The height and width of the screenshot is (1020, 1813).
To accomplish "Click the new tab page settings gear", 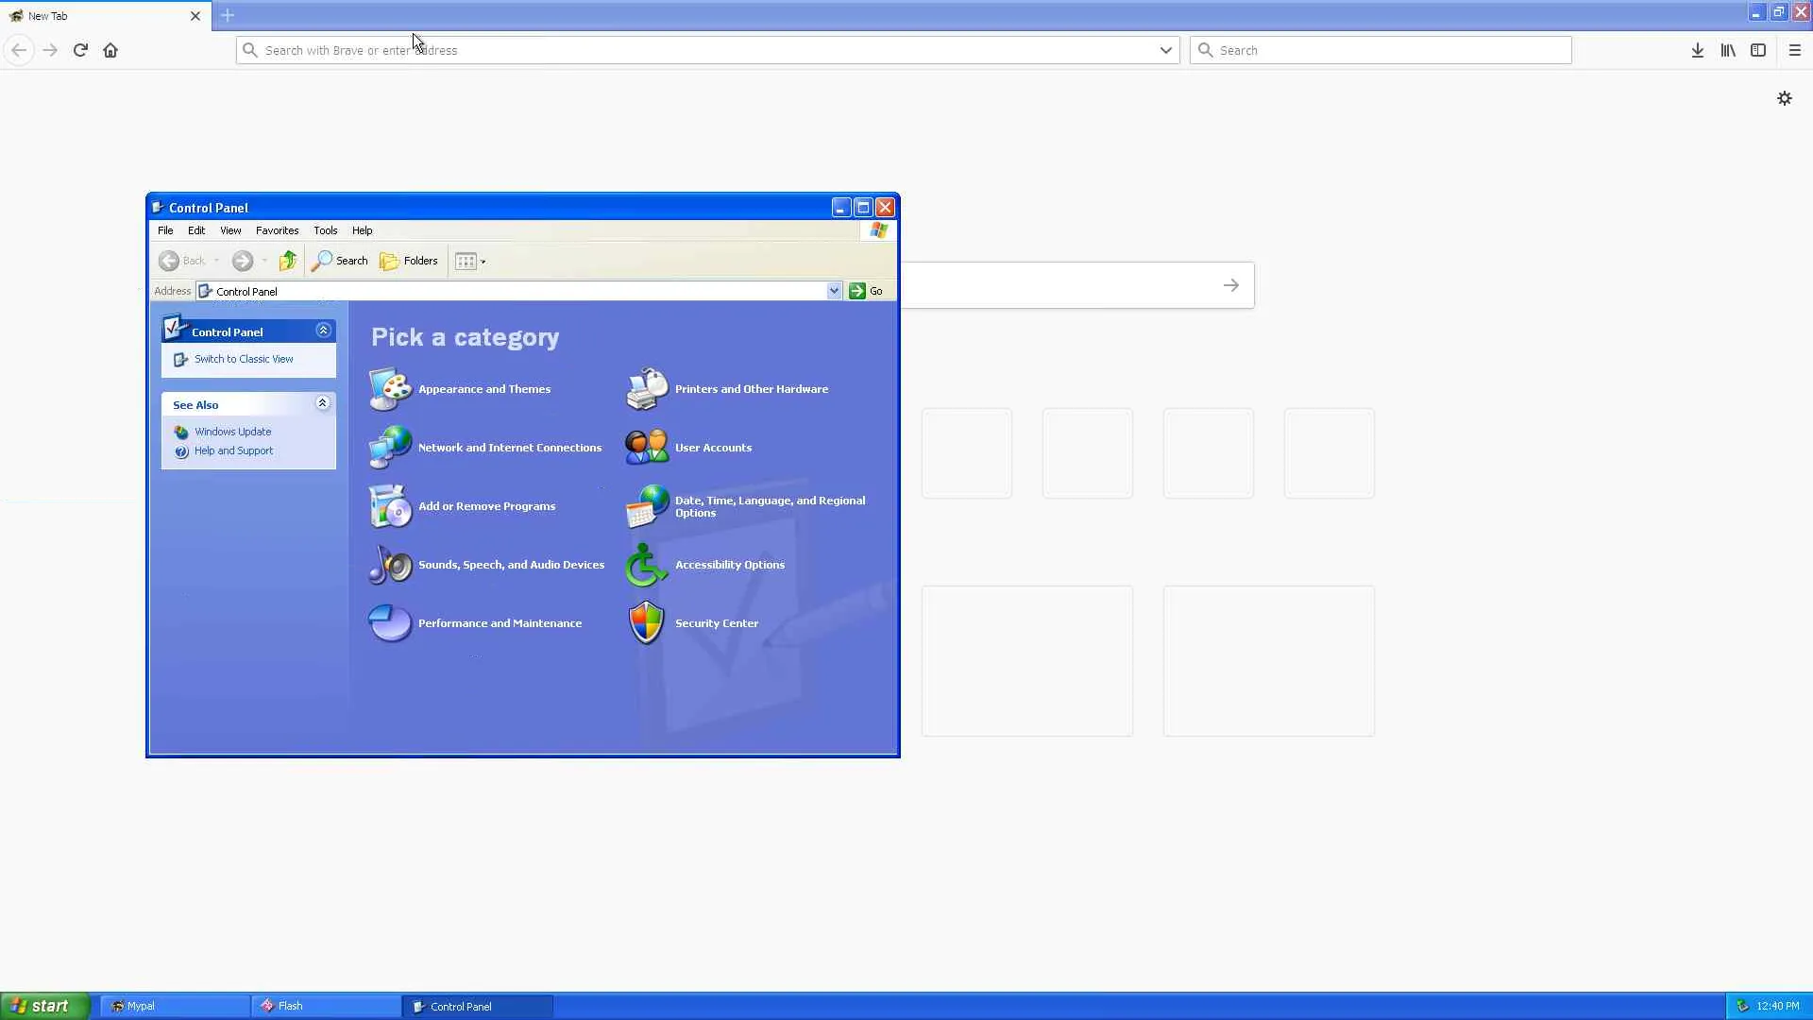I will click(1785, 98).
